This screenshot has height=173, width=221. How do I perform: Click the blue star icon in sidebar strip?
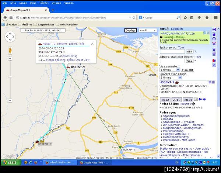pos(214,50)
